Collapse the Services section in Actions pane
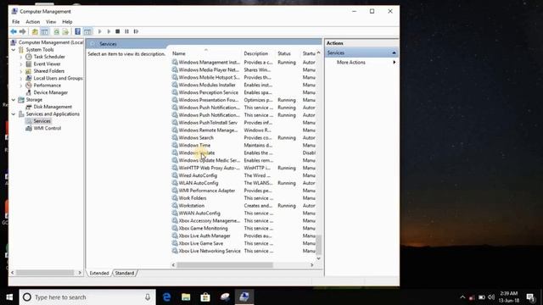The image size is (543, 305). pyautogui.click(x=394, y=53)
